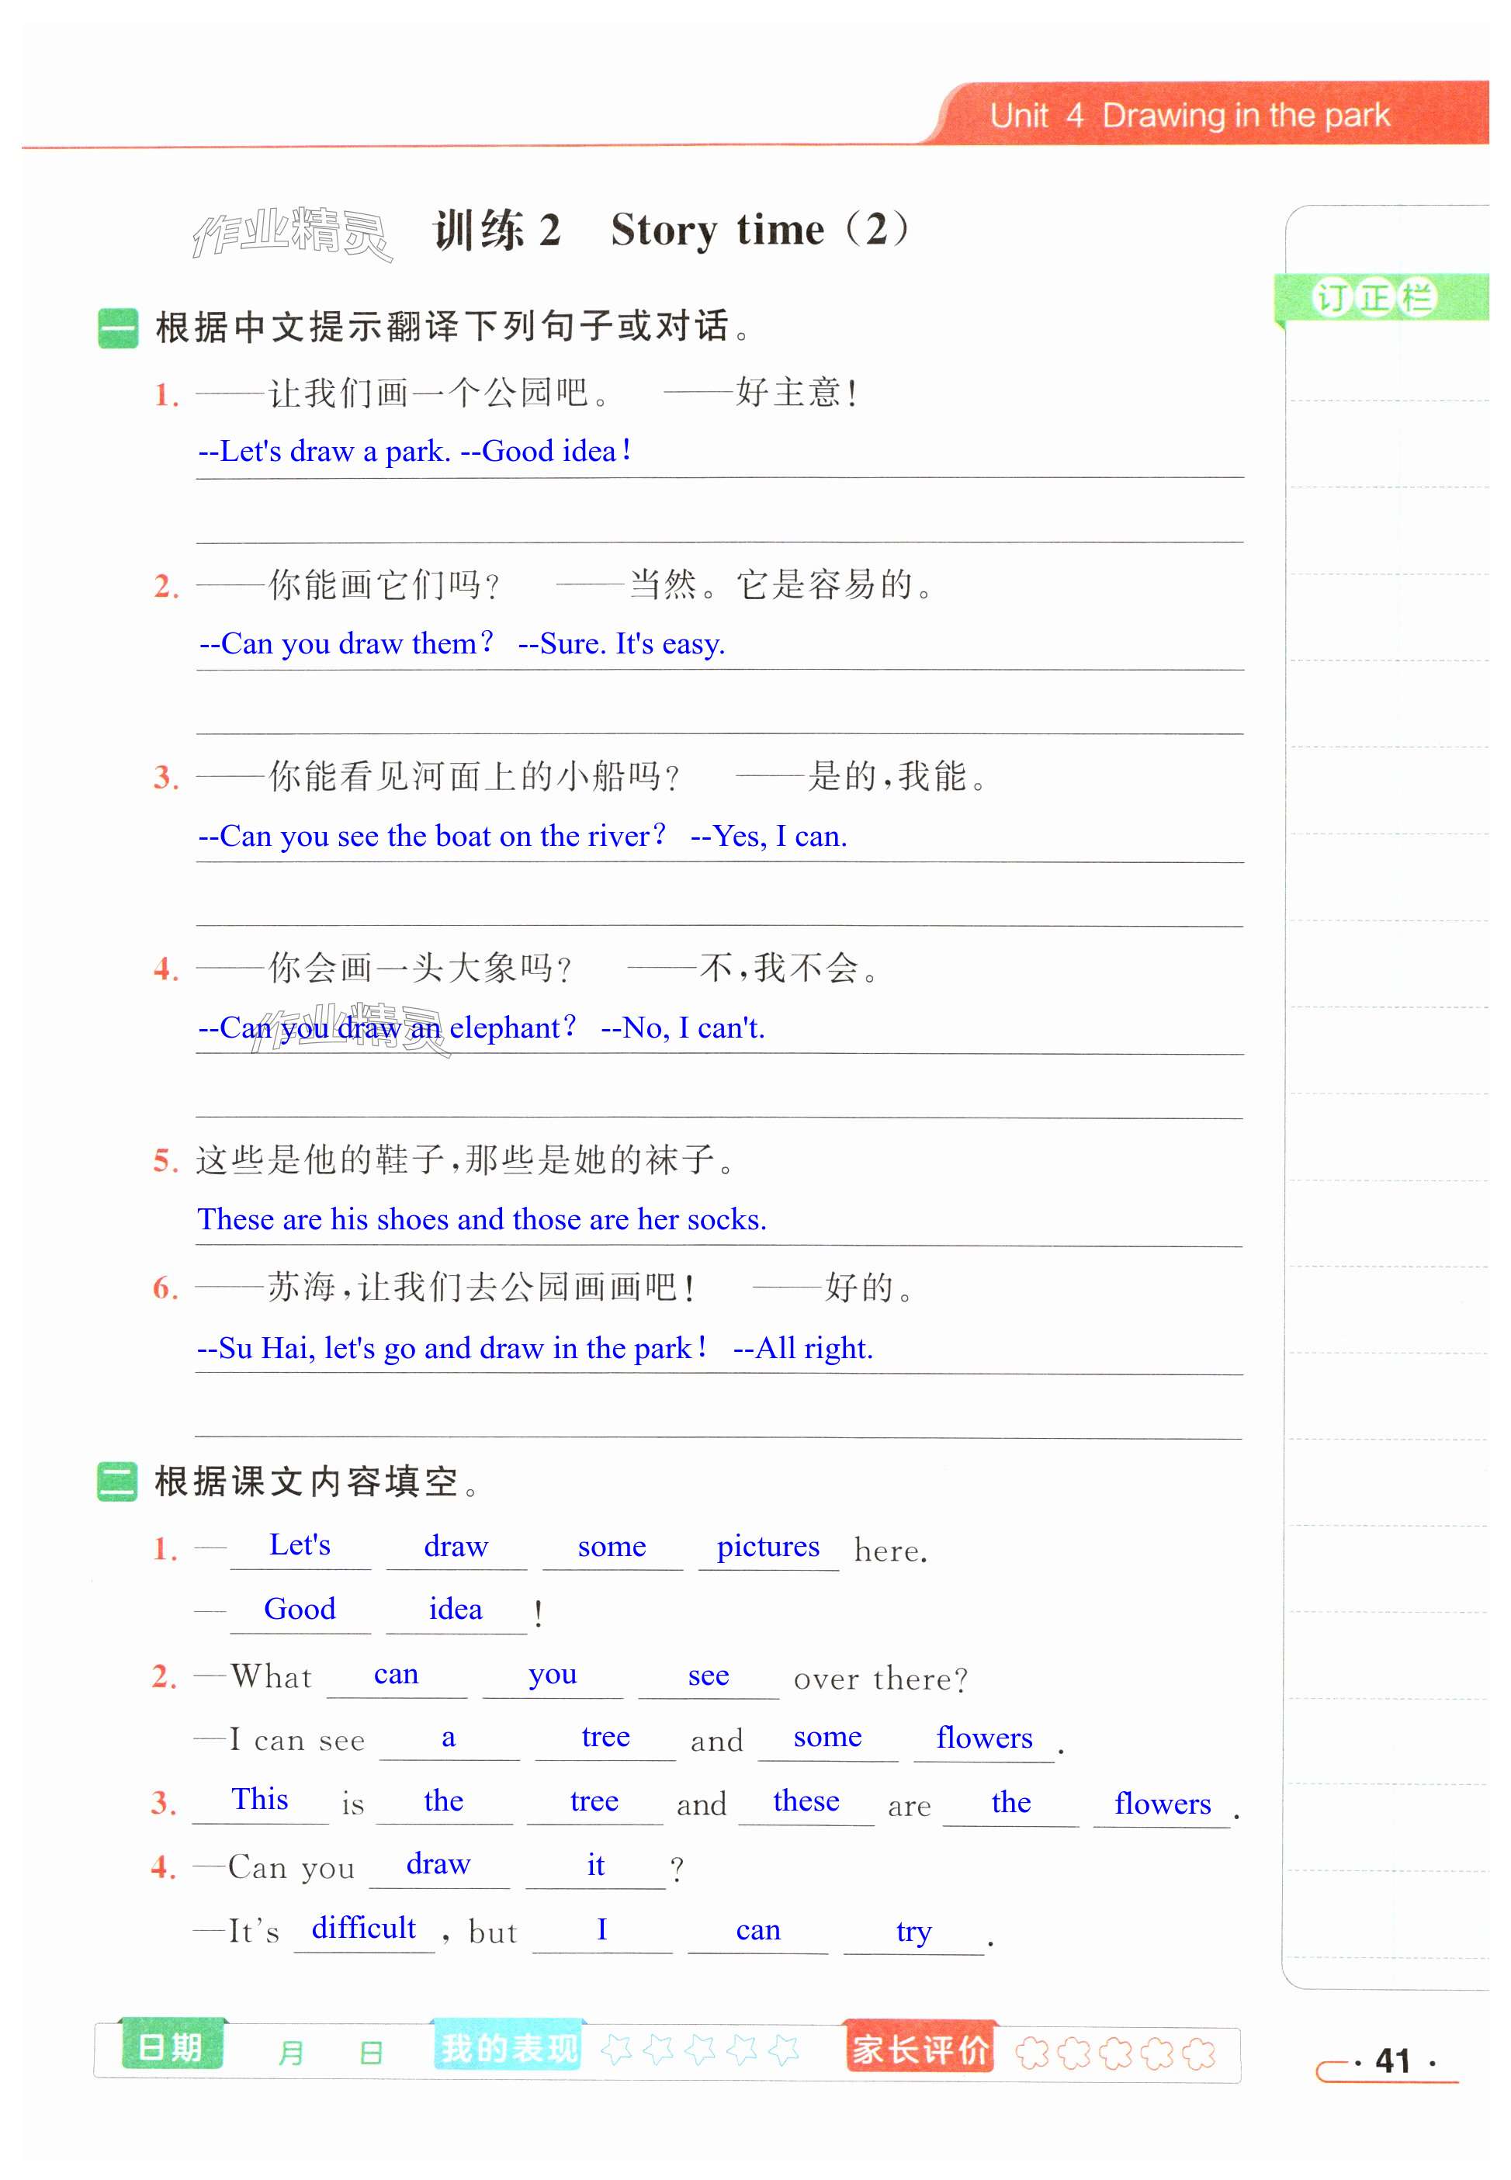Click the green 订正栏 label
The width and height of the screenshot is (1511, 2180).
click(1374, 297)
